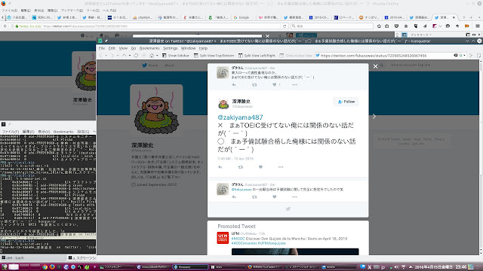Click the Konqueror Reload toolbar icon
483x271 pixels.
point(136,56)
